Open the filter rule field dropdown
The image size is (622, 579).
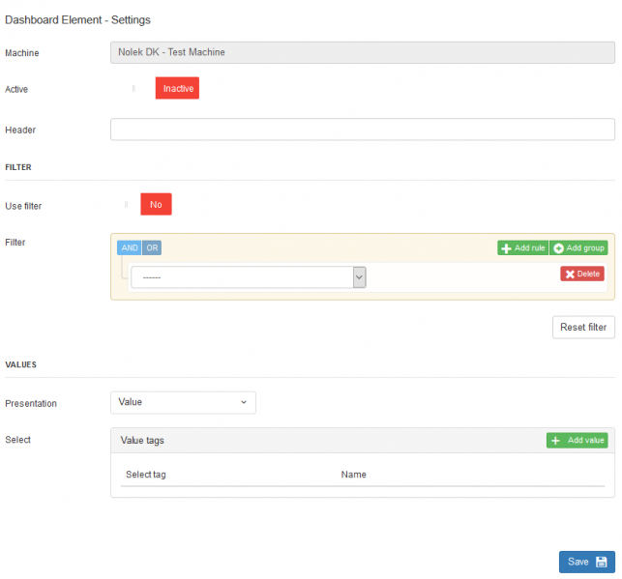pos(249,277)
